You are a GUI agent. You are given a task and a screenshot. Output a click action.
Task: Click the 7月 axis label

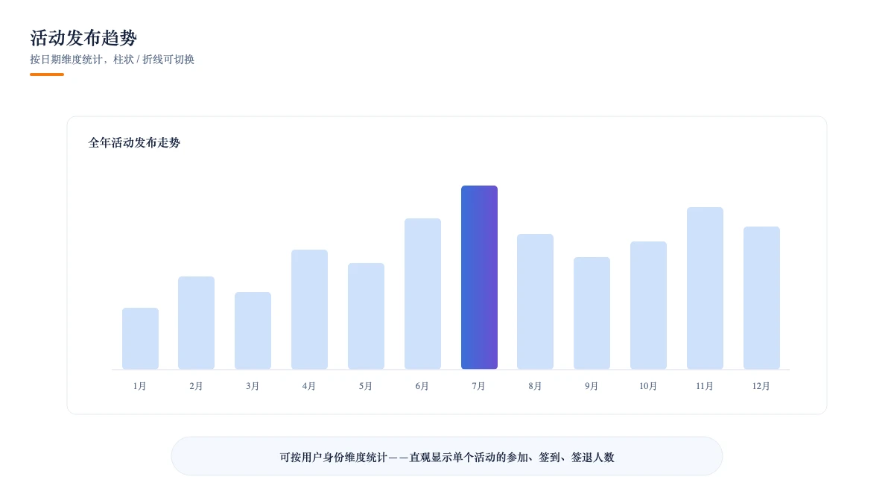[x=479, y=386]
